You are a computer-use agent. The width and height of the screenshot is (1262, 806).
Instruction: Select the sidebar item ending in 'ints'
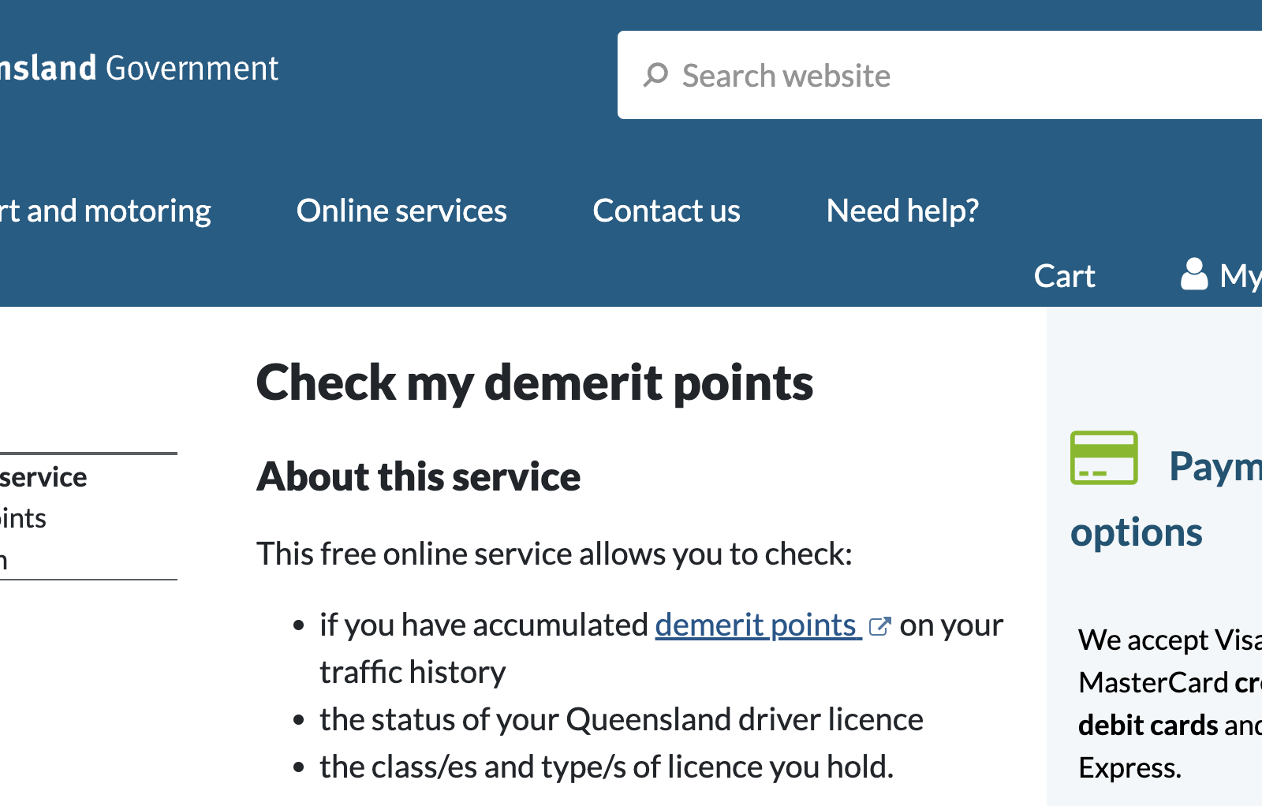[24, 518]
